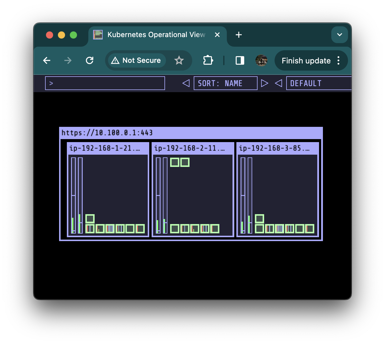Select left top-row pod in node ip-192-168-2-11
Viewport: 385px width, 344px height.
tap(175, 162)
